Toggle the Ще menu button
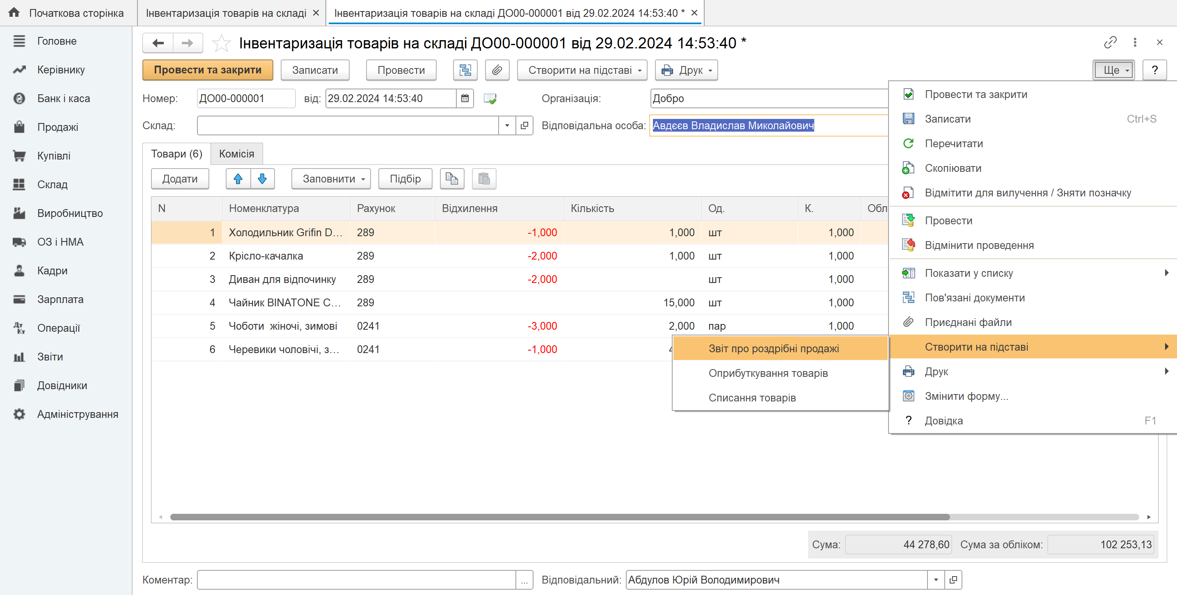This screenshot has height=595, width=1177. [1114, 70]
